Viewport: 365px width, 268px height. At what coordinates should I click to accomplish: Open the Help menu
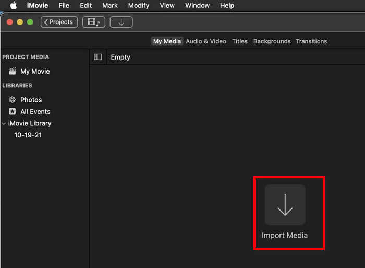227,5
